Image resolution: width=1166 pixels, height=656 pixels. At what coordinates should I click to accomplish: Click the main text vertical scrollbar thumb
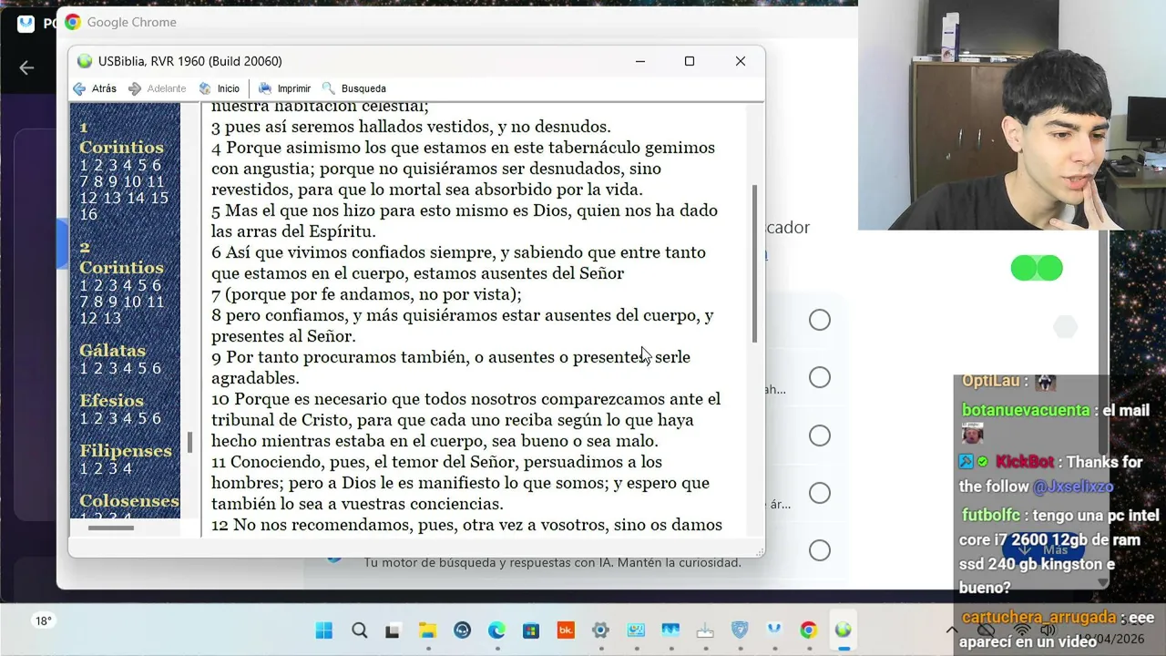[x=754, y=264]
